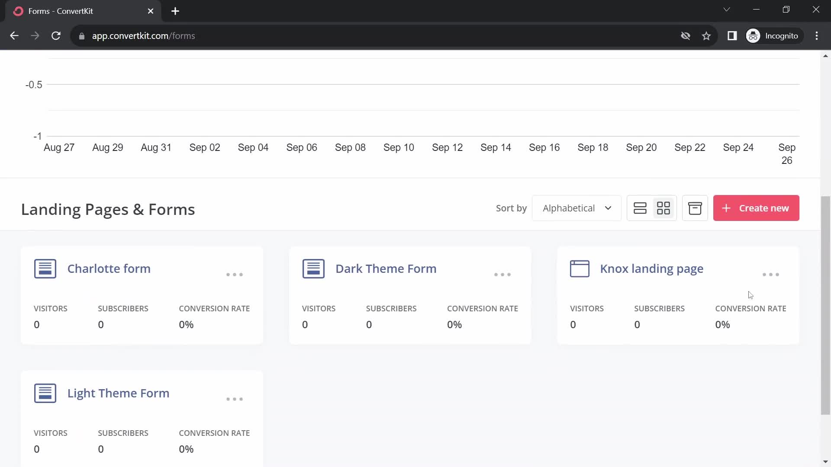The height and width of the screenshot is (467, 831).
Task: Toggle the bookmark star icon
Action: click(707, 35)
